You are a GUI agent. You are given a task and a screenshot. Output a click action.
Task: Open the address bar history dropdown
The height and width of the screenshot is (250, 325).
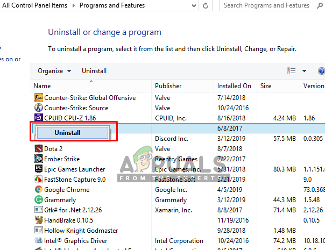click(x=194, y=6)
